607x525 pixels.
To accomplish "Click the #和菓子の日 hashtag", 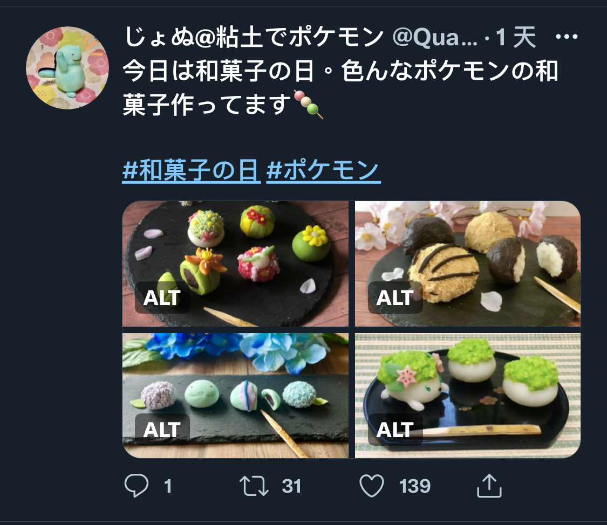I will click(x=191, y=170).
